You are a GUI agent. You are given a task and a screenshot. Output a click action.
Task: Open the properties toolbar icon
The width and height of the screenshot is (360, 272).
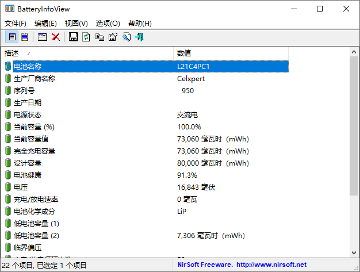113,37
